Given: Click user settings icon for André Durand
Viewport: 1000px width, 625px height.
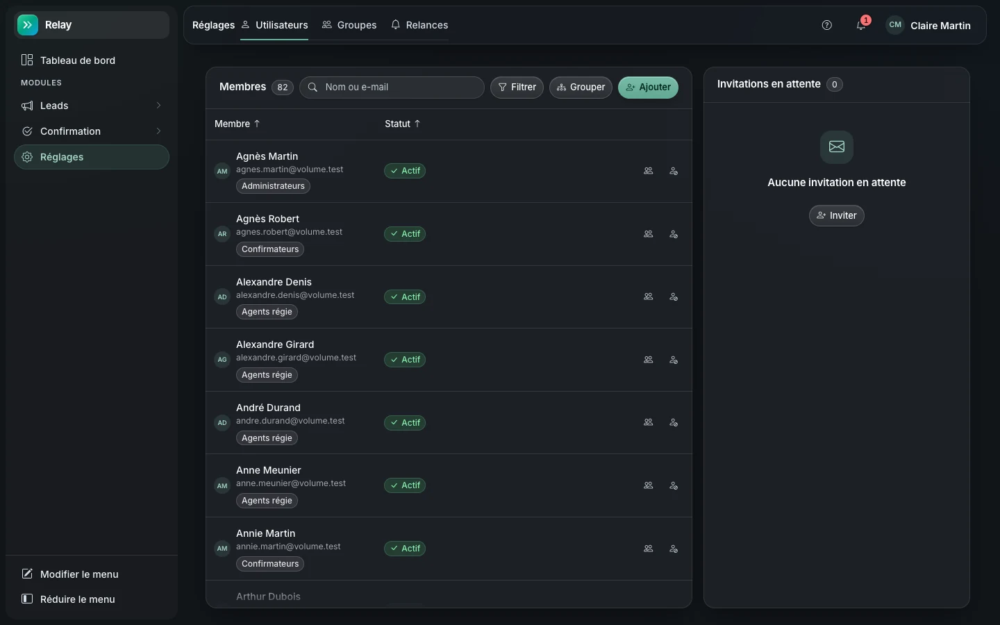Looking at the screenshot, I should [674, 422].
